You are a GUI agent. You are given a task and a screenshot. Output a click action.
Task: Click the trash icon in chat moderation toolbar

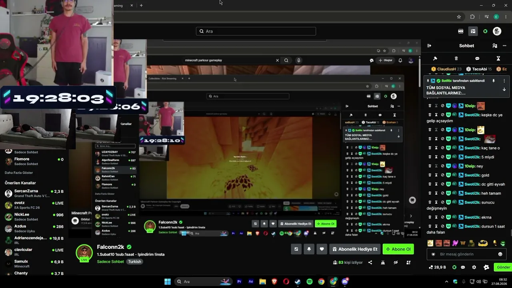(x=456, y=58)
